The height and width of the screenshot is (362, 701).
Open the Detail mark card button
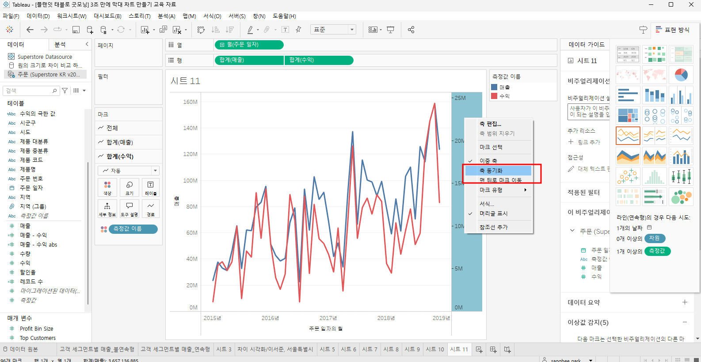107,209
